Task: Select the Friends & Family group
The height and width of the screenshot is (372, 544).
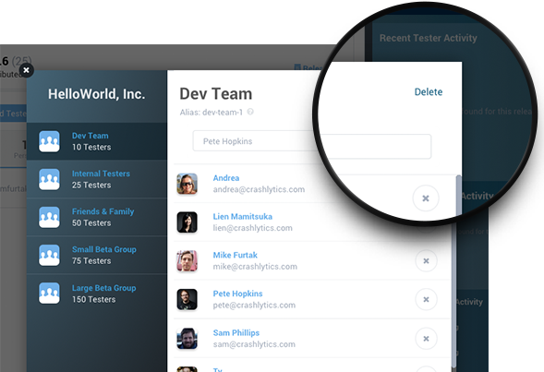Action: click(x=97, y=217)
